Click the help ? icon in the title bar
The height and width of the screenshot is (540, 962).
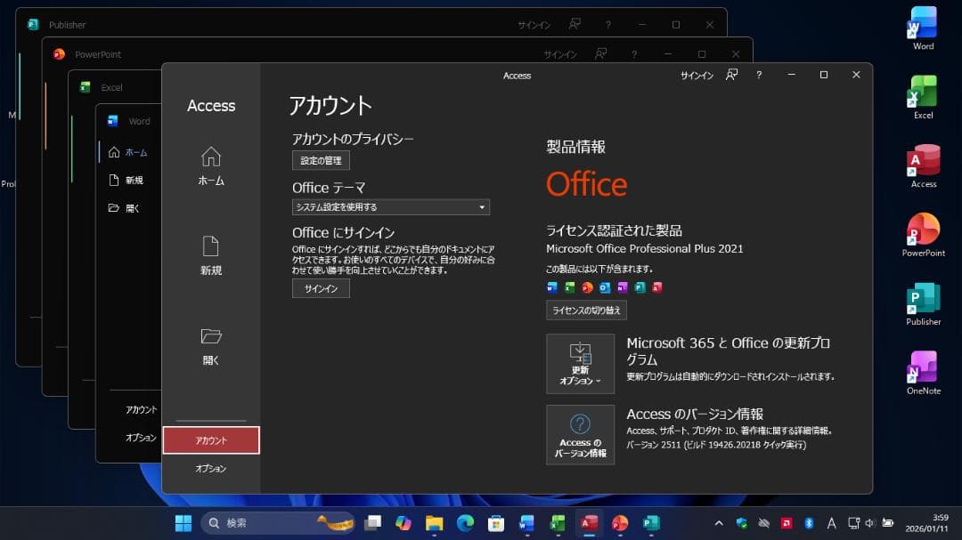click(758, 76)
